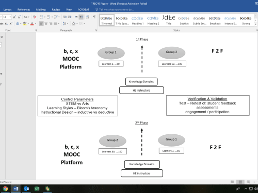Switch to Print Layout view
The width and height of the screenshot is (258, 193).
coord(240,182)
